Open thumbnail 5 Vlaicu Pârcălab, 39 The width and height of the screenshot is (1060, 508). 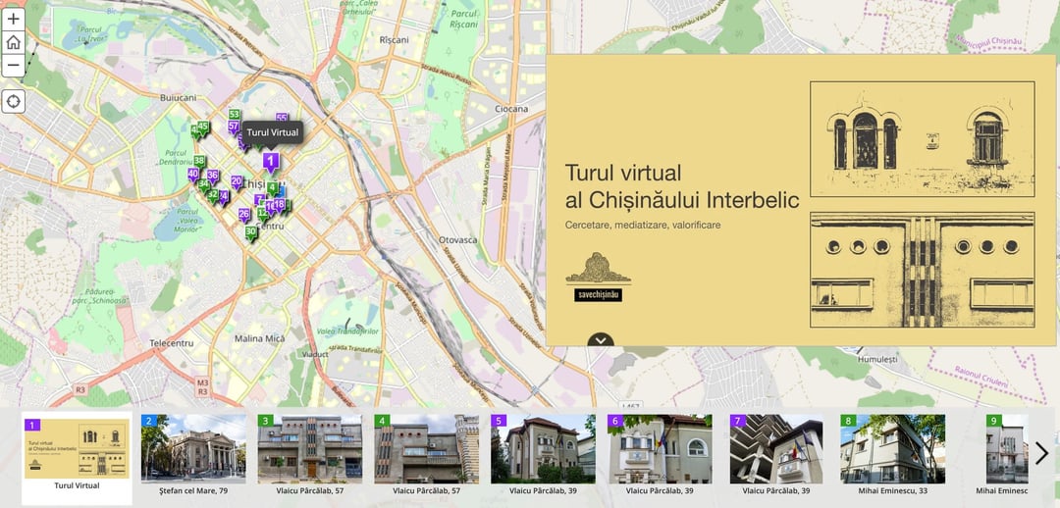coord(543,455)
